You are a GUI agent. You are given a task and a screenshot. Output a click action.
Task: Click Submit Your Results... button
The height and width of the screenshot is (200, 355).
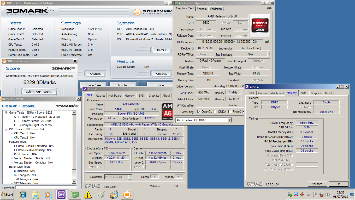pyautogui.click(x=40, y=91)
